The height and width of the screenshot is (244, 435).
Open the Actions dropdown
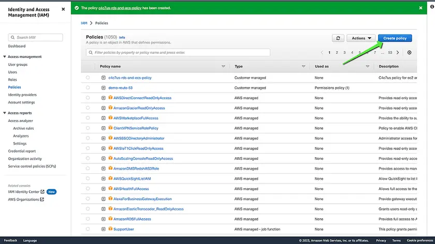[361, 38]
